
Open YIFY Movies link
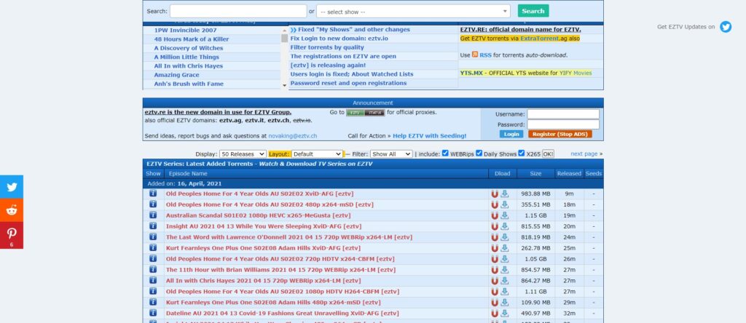point(576,73)
